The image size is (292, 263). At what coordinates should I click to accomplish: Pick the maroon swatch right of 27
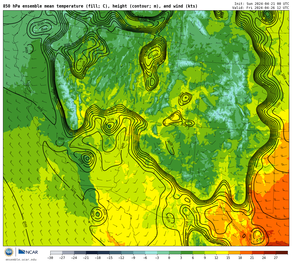(282, 252)
